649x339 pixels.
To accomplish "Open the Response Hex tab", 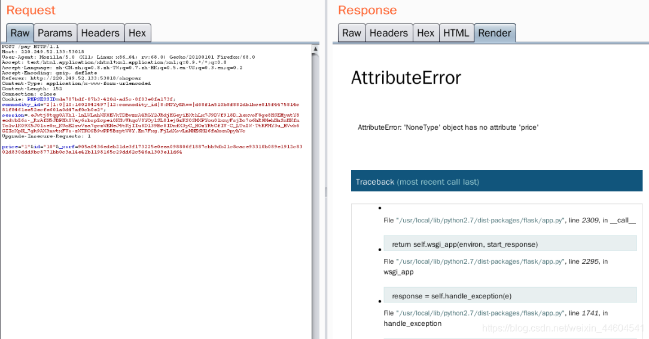I will tap(425, 33).
